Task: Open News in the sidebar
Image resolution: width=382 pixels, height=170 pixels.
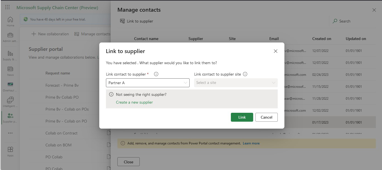Action: 10,71
